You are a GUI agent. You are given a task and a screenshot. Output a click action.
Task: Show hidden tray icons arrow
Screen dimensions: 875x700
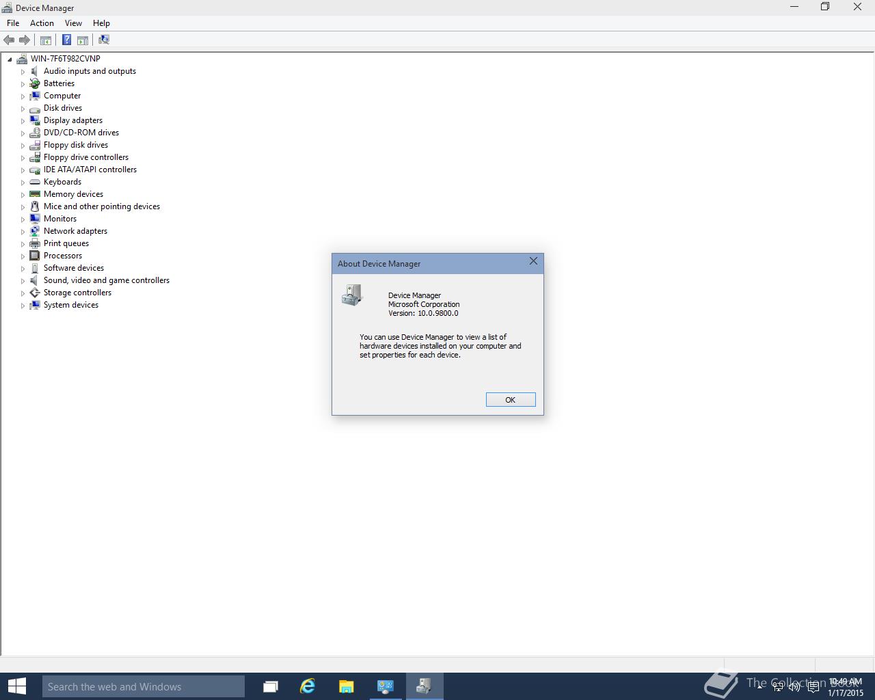[x=759, y=686]
